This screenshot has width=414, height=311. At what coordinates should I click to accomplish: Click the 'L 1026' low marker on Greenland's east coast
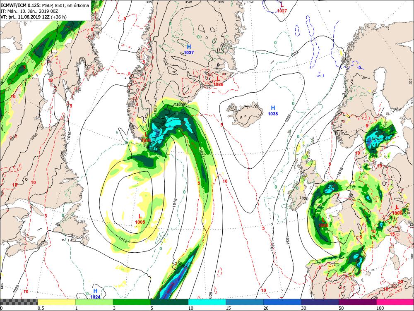click(x=218, y=81)
